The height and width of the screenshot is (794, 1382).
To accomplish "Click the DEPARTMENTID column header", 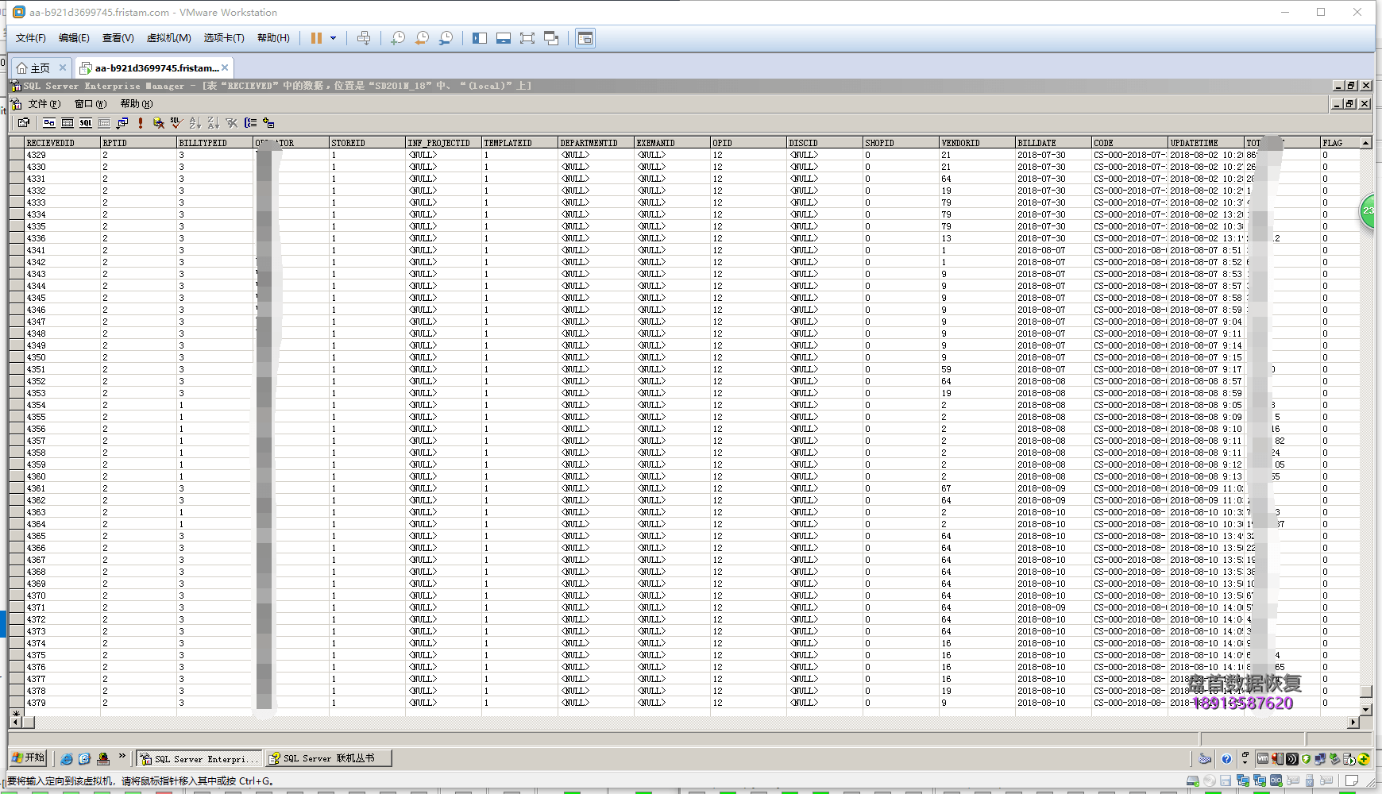I will coord(596,143).
